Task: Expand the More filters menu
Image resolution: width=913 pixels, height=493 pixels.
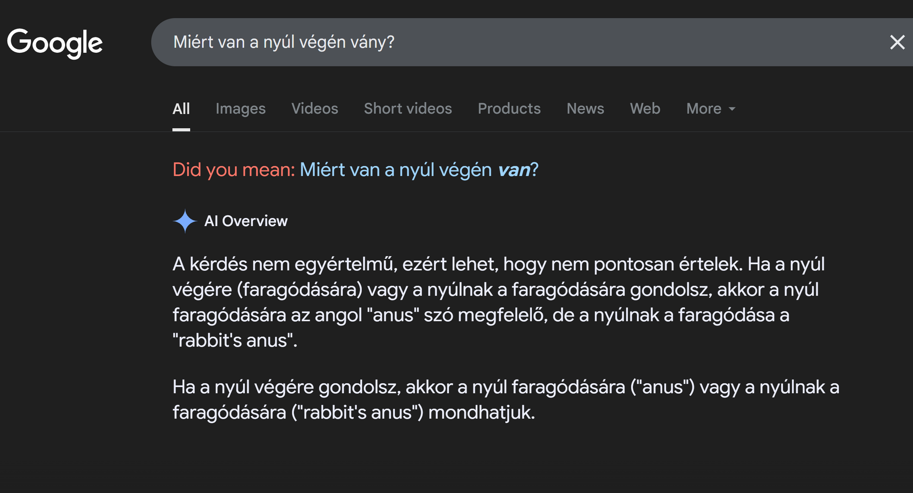Action: 704,109
